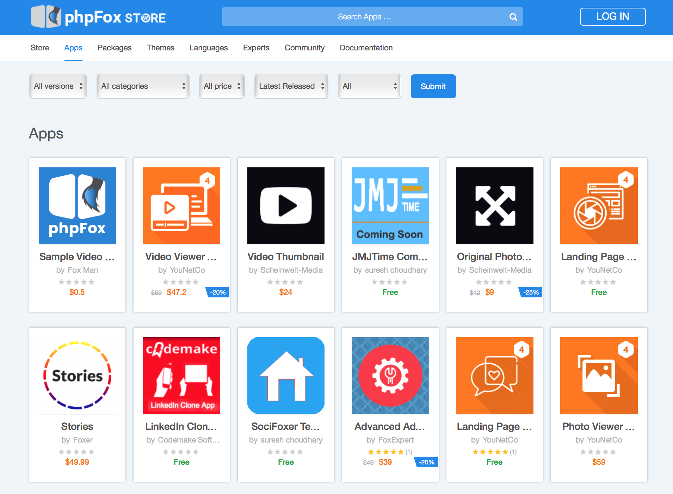
Task: Open the Video Thumbnail app play icon
Action: (285, 206)
